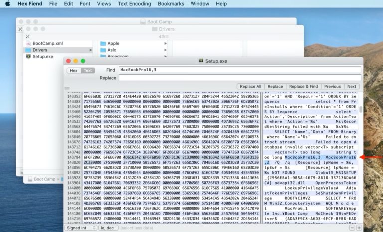Click line offset 143784 in the gutter
This screenshot has width=383, height=232.
click(73, 157)
